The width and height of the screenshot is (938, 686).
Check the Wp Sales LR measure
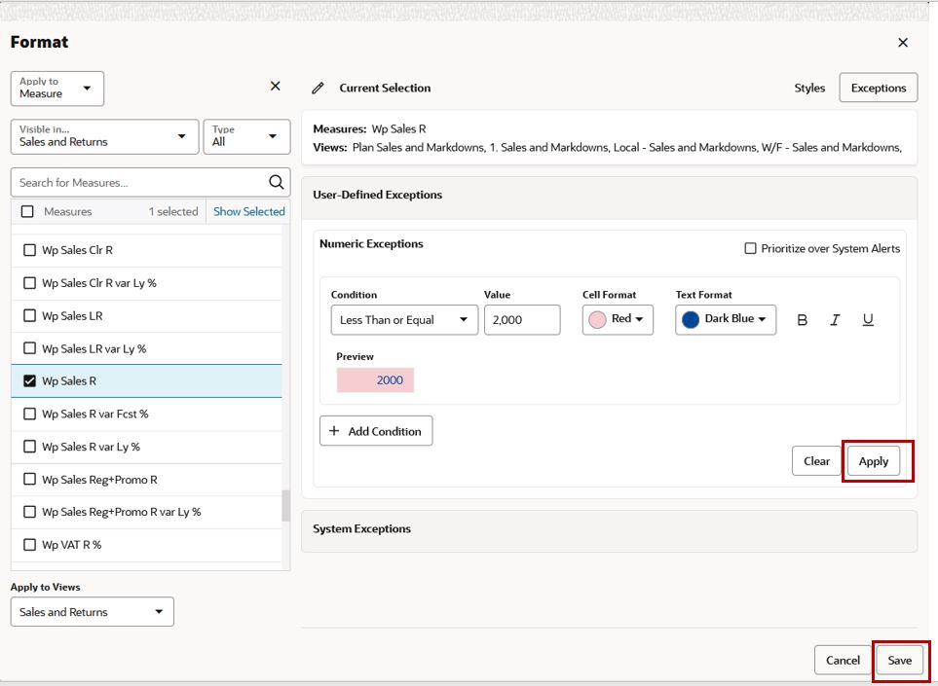(x=29, y=315)
